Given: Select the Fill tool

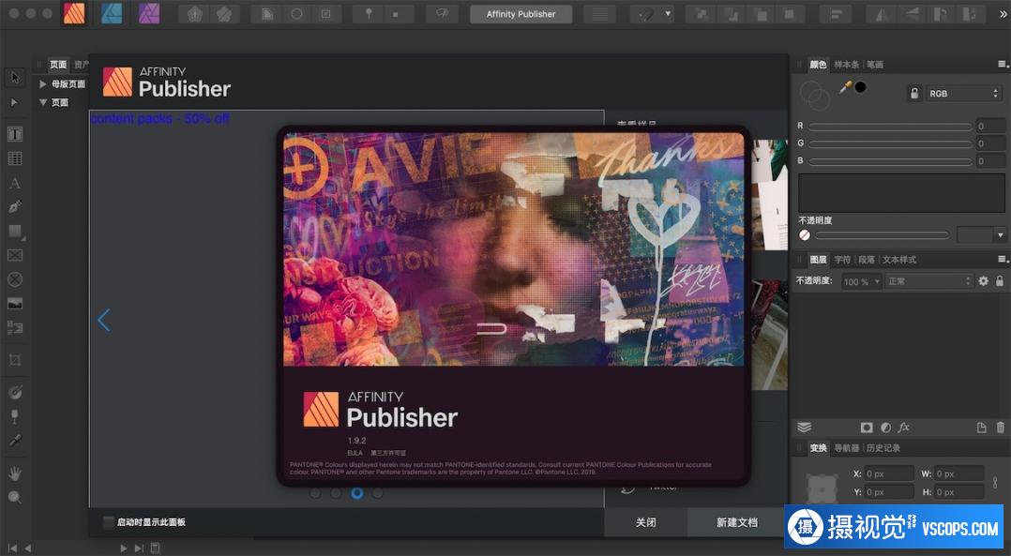Looking at the screenshot, I should tap(15, 392).
